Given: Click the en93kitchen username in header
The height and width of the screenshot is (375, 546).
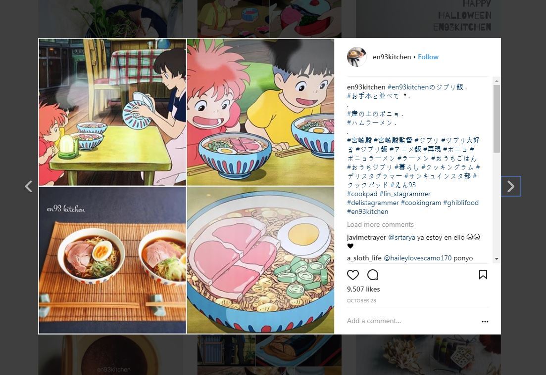Looking at the screenshot, I should pos(392,57).
